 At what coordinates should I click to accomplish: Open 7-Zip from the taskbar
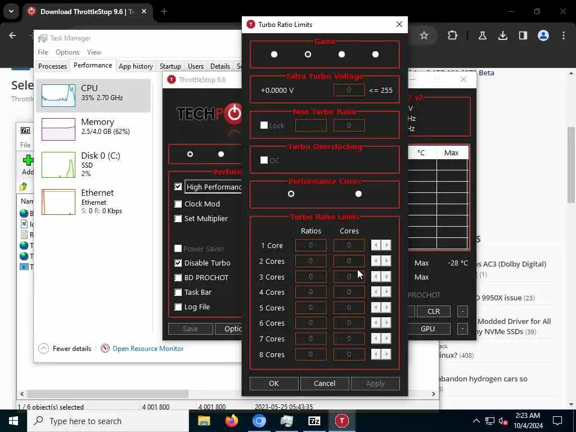point(314,421)
